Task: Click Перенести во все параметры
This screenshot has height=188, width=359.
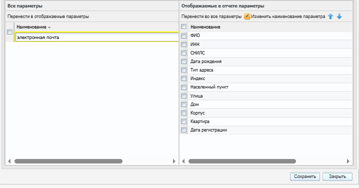Action: [x=211, y=16]
